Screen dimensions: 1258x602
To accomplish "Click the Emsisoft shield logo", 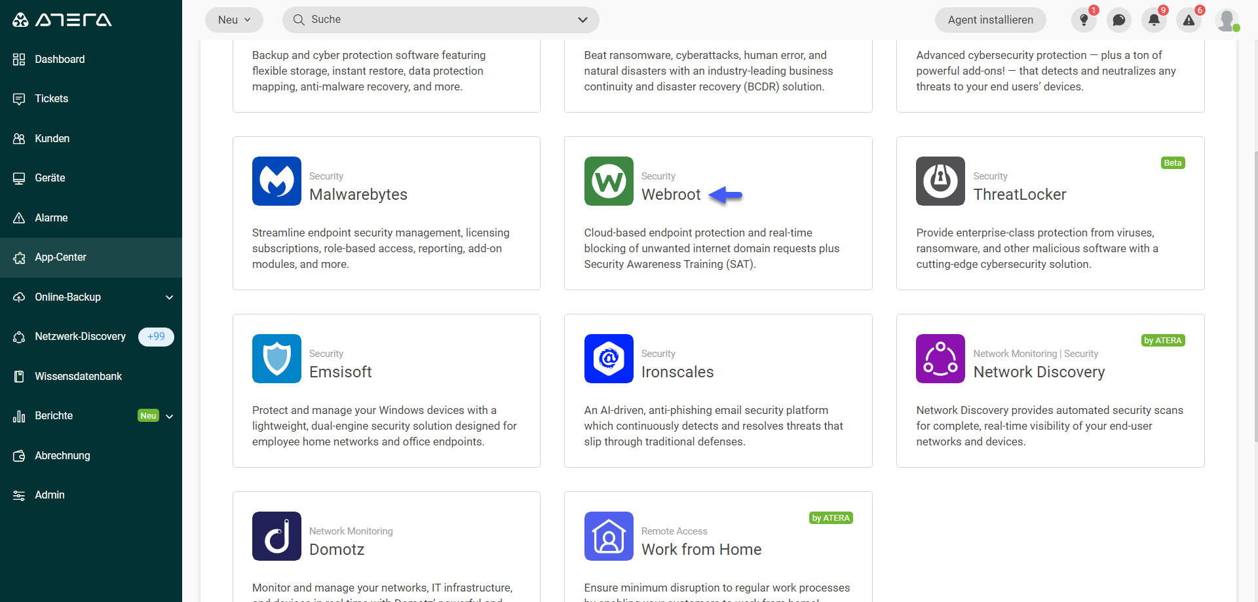I will (x=276, y=358).
